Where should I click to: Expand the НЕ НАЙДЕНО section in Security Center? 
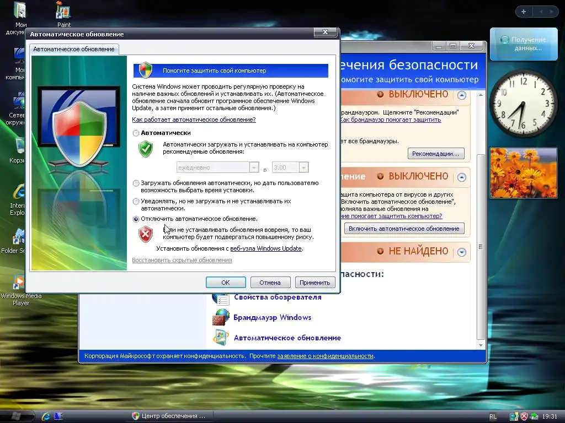point(462,252)
